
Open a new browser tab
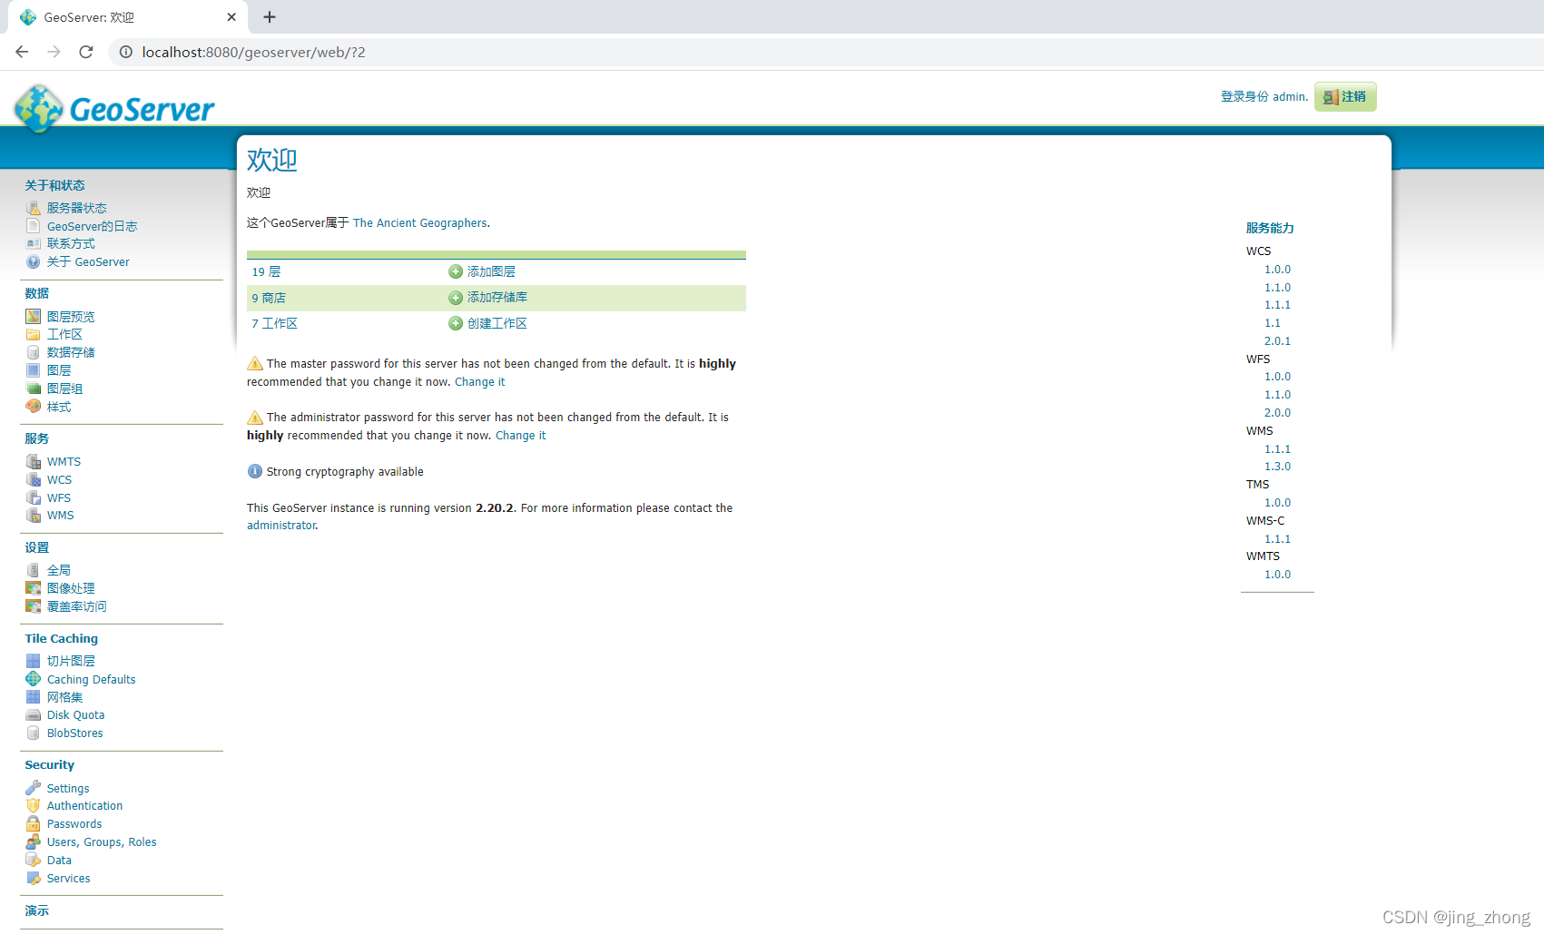(270, 16)
